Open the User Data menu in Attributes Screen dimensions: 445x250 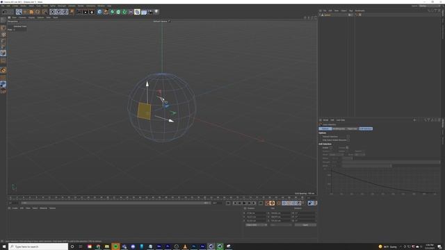click(x=341, y=120)
